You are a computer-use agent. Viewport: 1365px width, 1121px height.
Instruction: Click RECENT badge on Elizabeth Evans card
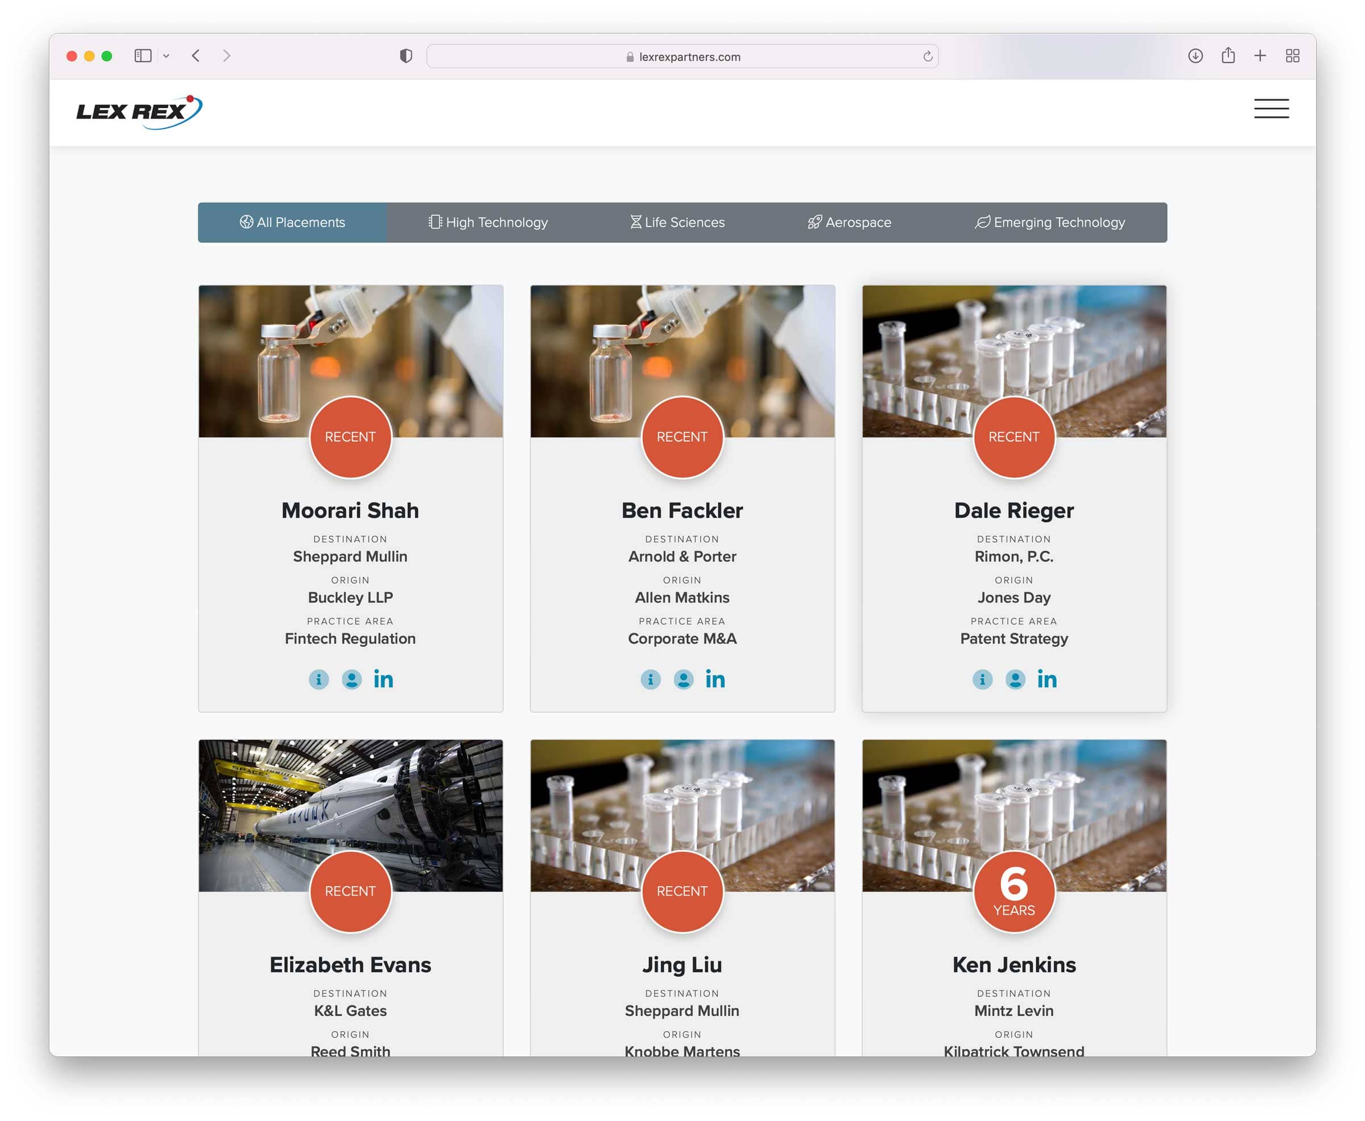(350, 891)
